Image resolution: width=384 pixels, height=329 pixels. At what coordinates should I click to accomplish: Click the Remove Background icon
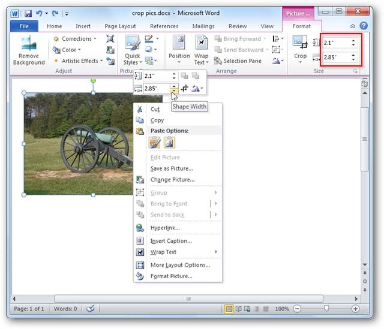[x=29, y=43]
